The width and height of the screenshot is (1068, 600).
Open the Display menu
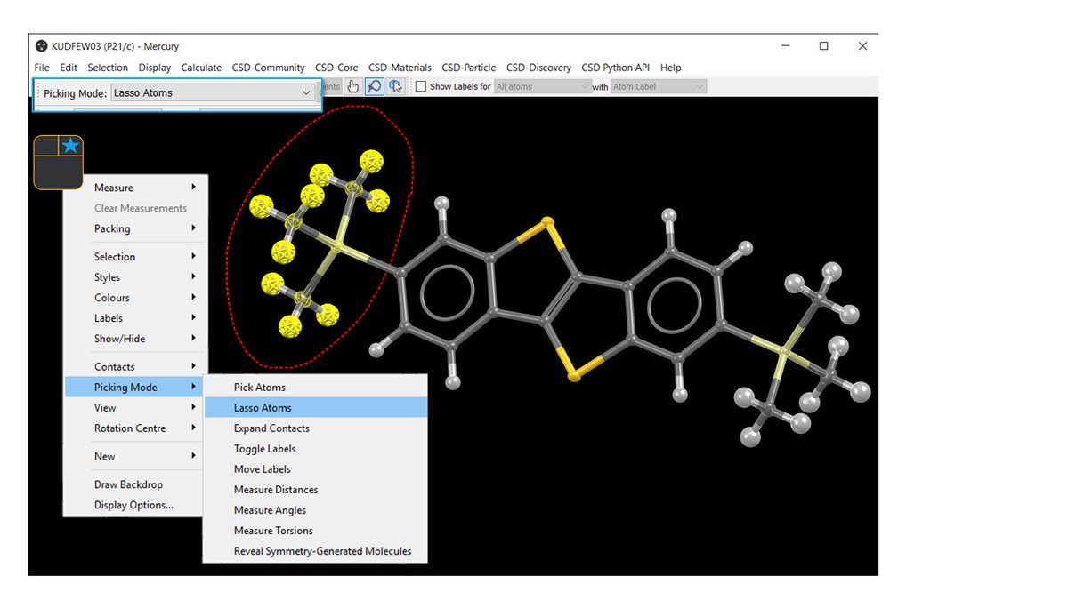[x=155, y=68]
